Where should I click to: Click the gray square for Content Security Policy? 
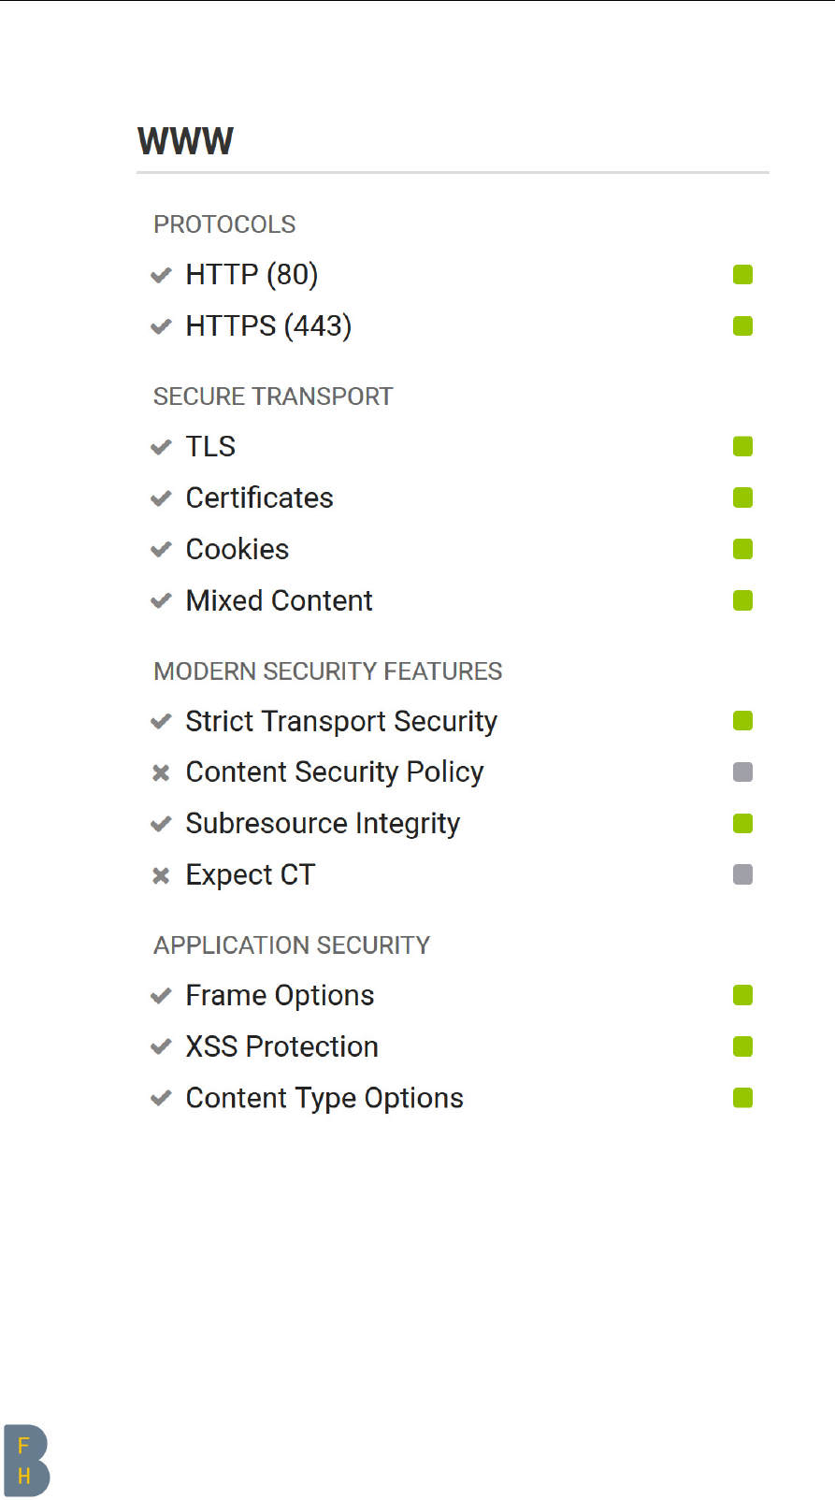pos(743,772)
